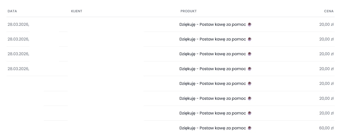Screen dimensions: 347x133
Task: Select the KLIENT column header
Action: [x=77, y=11]
